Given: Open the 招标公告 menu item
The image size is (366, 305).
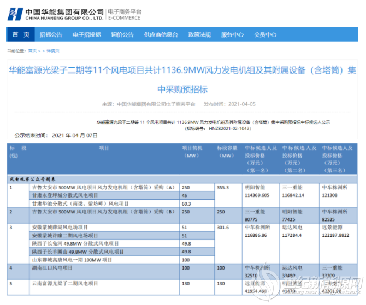Looking at the screenshot, I should pyautogui.click(x=51, y=35).
